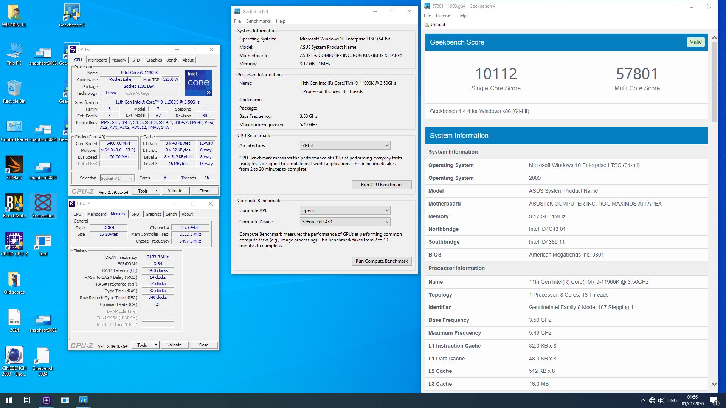726x408 pixels.
Task: Open the Windows Start menu
Action: click(9, 400)
